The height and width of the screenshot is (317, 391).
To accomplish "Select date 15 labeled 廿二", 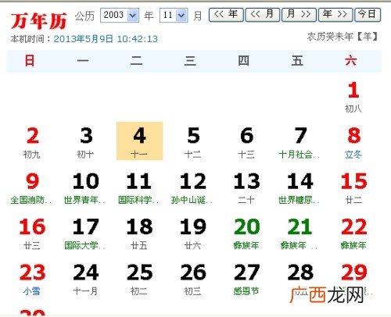I will [x=353, y=187].
